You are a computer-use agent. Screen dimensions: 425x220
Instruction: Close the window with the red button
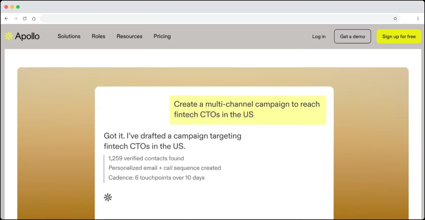pos(6,7)
